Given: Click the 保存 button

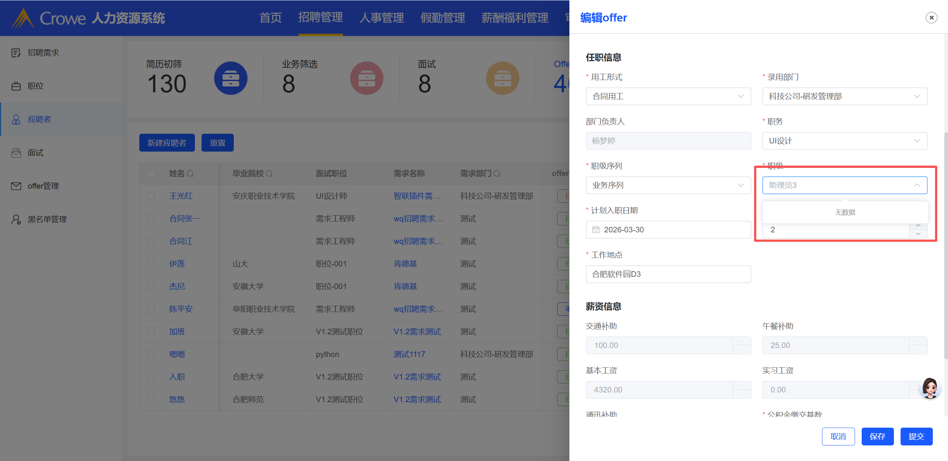Looking at the screenshot, I should pos(877,436).
